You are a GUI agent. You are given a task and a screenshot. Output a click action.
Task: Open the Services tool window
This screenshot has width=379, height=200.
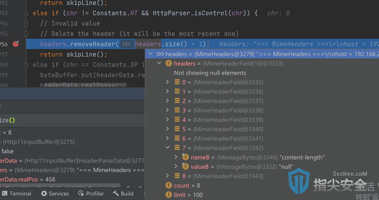click(55, 194)
